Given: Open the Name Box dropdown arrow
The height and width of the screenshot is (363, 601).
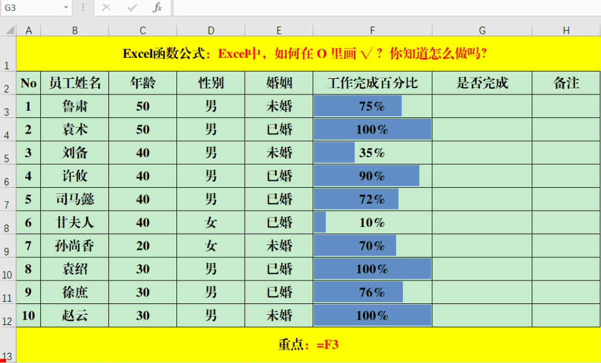Looking at the screenshot, I should click(x=66, y=7).
